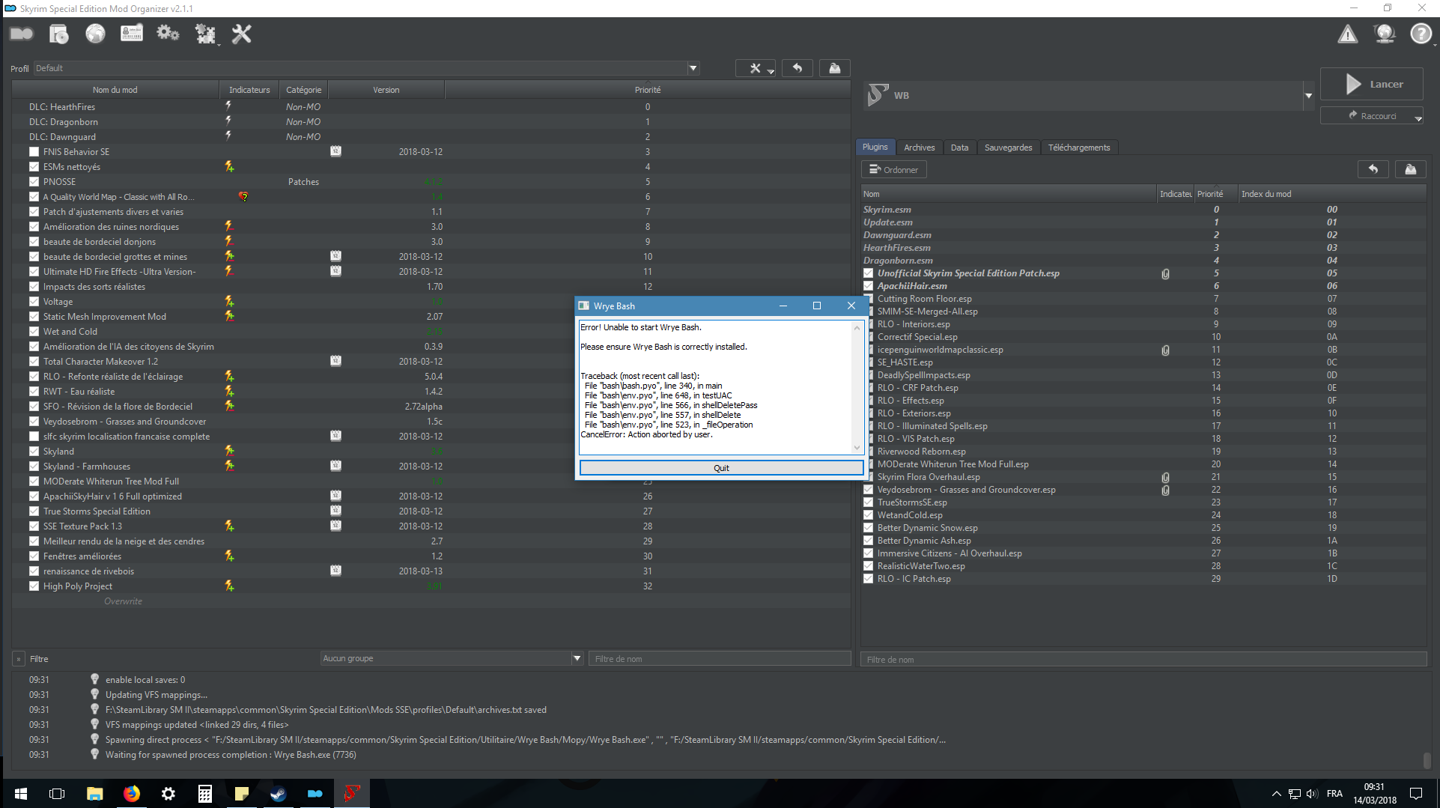
Task: Switch to the Plugins tab
Action: click(875, 148)
